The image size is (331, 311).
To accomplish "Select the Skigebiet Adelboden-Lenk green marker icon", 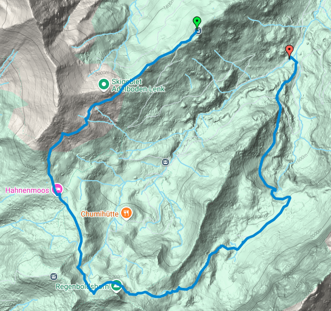I will 104,85.
